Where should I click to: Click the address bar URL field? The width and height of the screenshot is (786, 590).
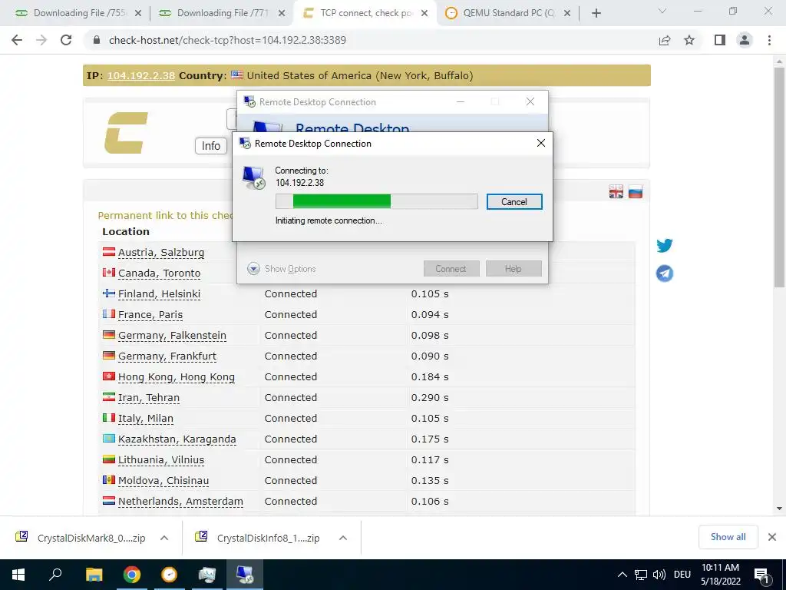point(371,40)
